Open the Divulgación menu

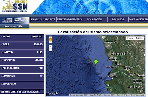click(95, 20)
